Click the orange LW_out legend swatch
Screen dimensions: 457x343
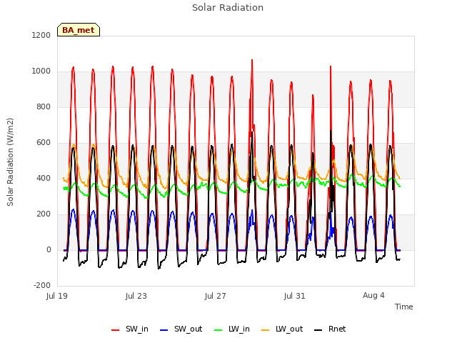click(x=266, y=330)
